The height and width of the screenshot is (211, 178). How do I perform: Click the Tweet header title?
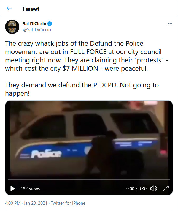click(31, 9)
